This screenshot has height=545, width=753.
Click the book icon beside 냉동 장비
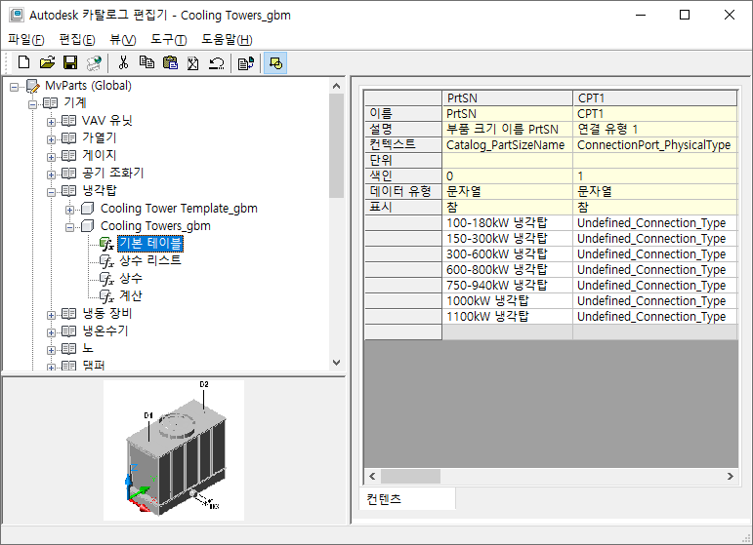68,314
